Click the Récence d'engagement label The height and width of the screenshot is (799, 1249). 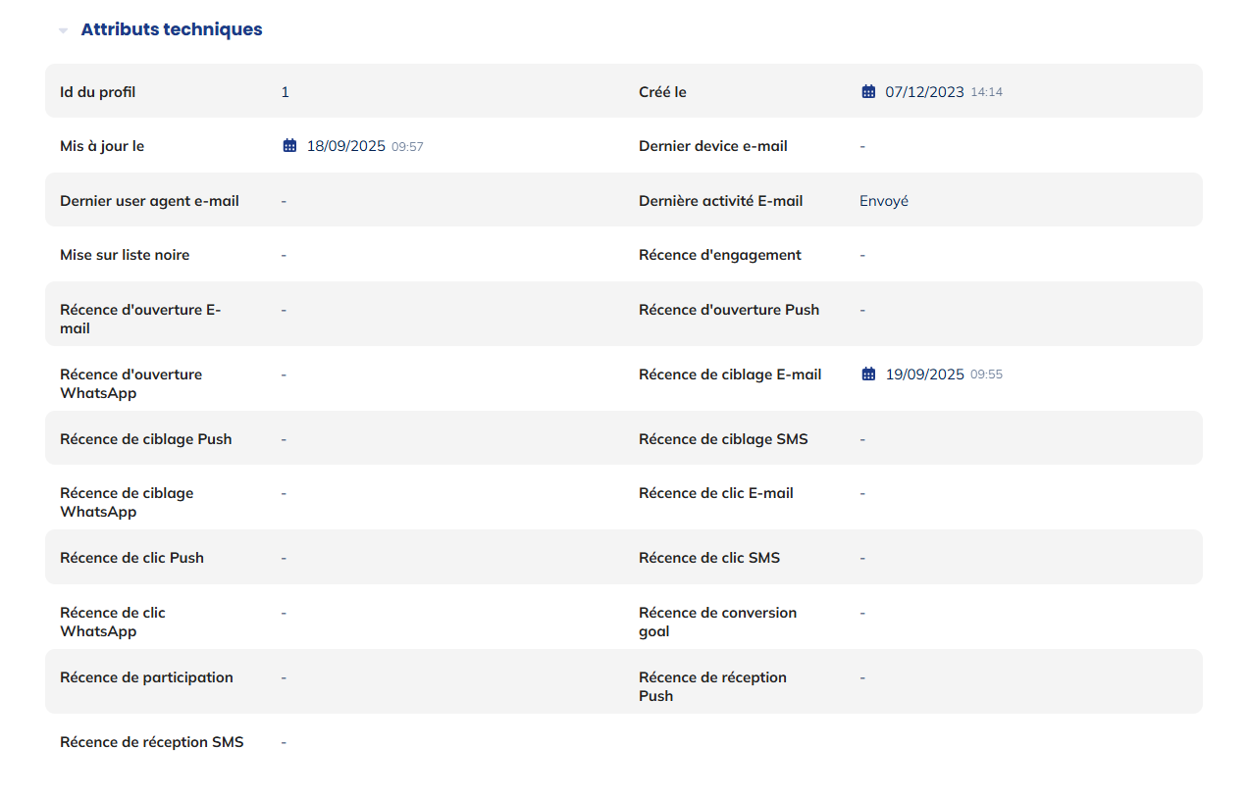click(x=720, y=255)
